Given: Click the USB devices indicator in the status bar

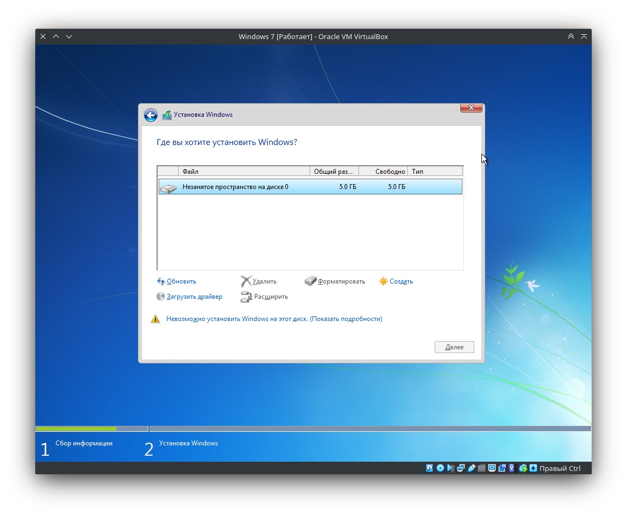Looking at the screenshot, I should click(472, 468).
